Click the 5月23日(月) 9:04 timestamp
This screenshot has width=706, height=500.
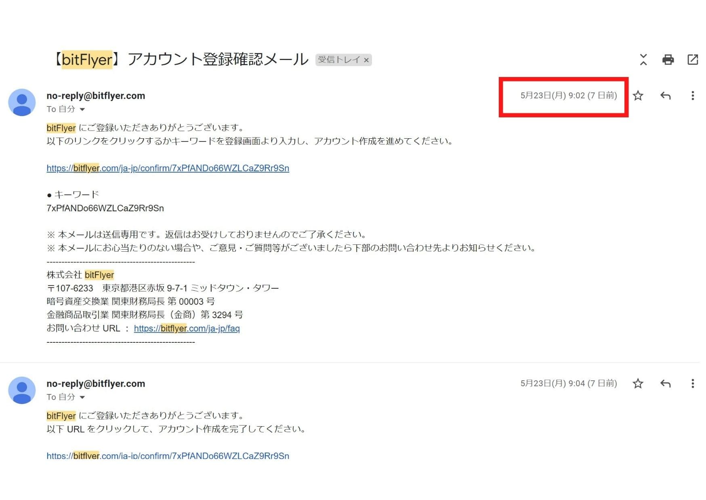click(x=569, y=383)
